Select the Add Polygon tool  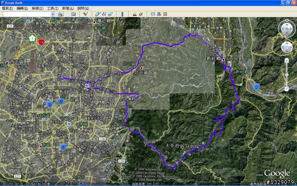pos(98,14)
